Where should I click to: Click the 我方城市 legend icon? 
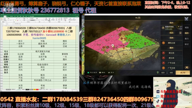tap(88, 72)
